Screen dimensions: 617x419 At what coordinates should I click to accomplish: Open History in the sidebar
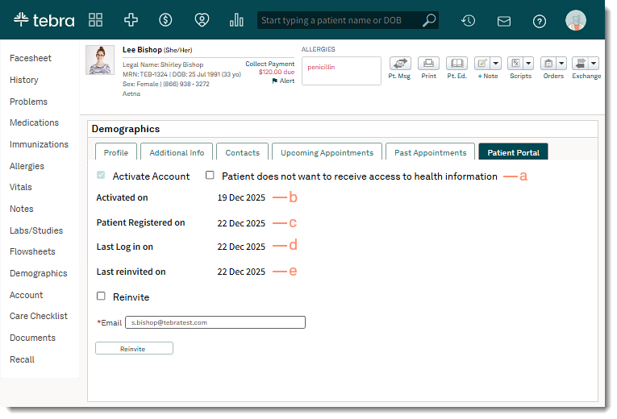click(x=24, y=80)
